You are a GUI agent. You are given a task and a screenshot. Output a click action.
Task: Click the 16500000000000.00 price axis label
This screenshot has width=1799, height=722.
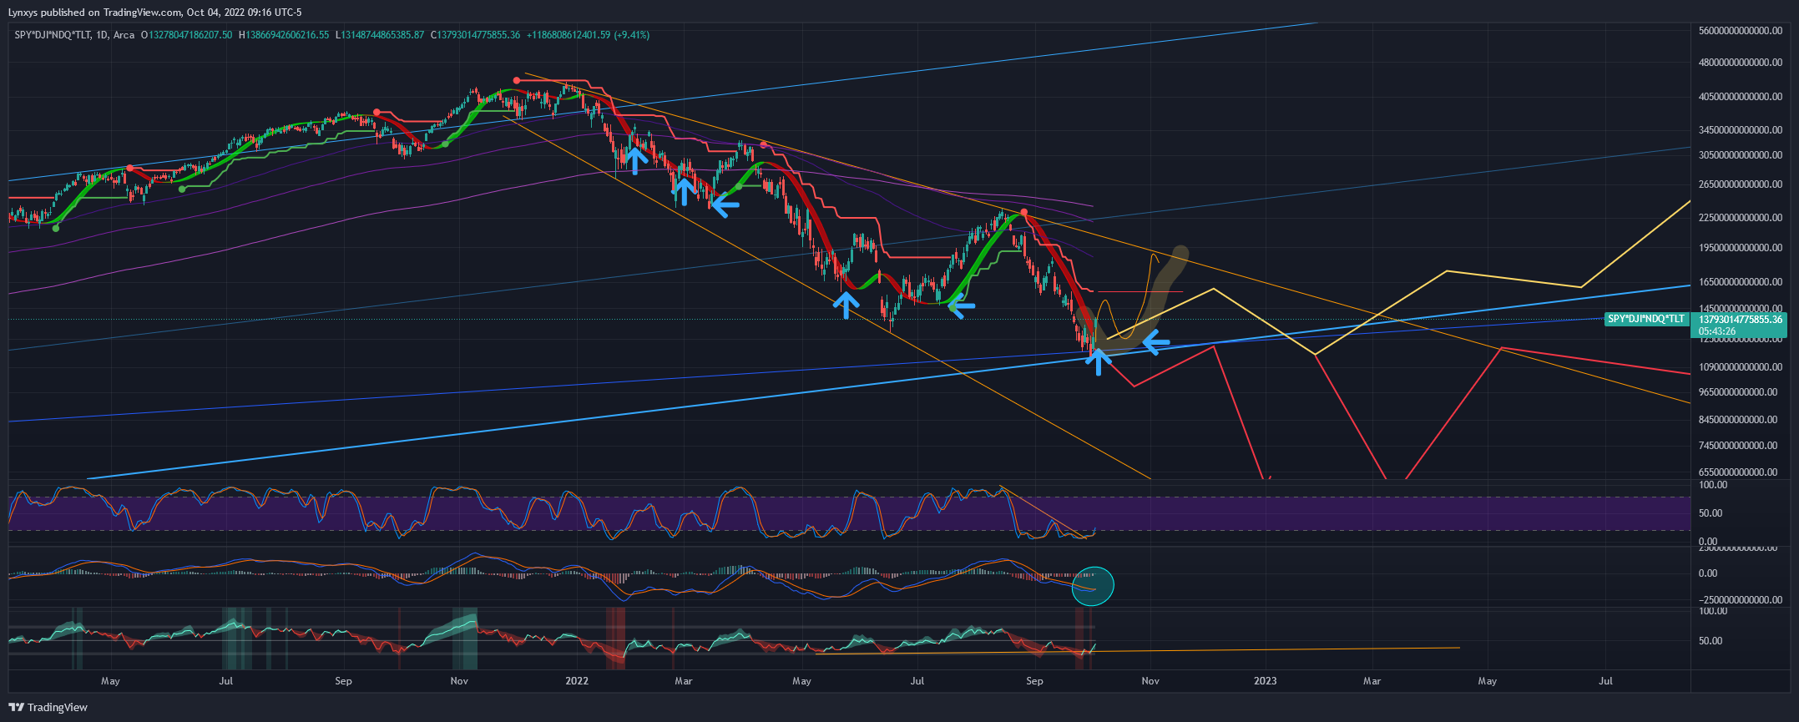(1741, 281)
